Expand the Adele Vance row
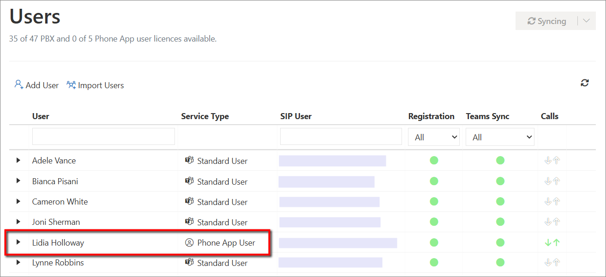The height and width of the screenshot is (277, 606). click(x=18, y=160)
